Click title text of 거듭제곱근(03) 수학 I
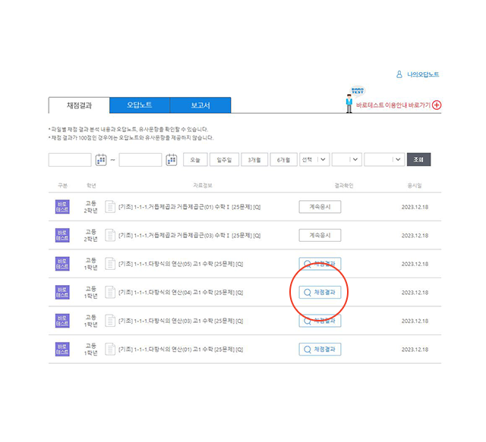The width and height of the screenshot is (486, 442). [189, 236]
